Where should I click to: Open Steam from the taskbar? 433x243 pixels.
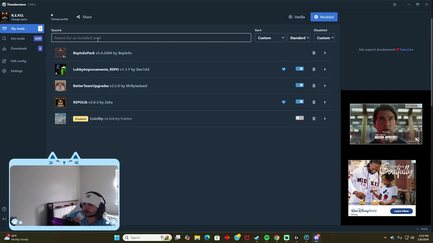257,238
